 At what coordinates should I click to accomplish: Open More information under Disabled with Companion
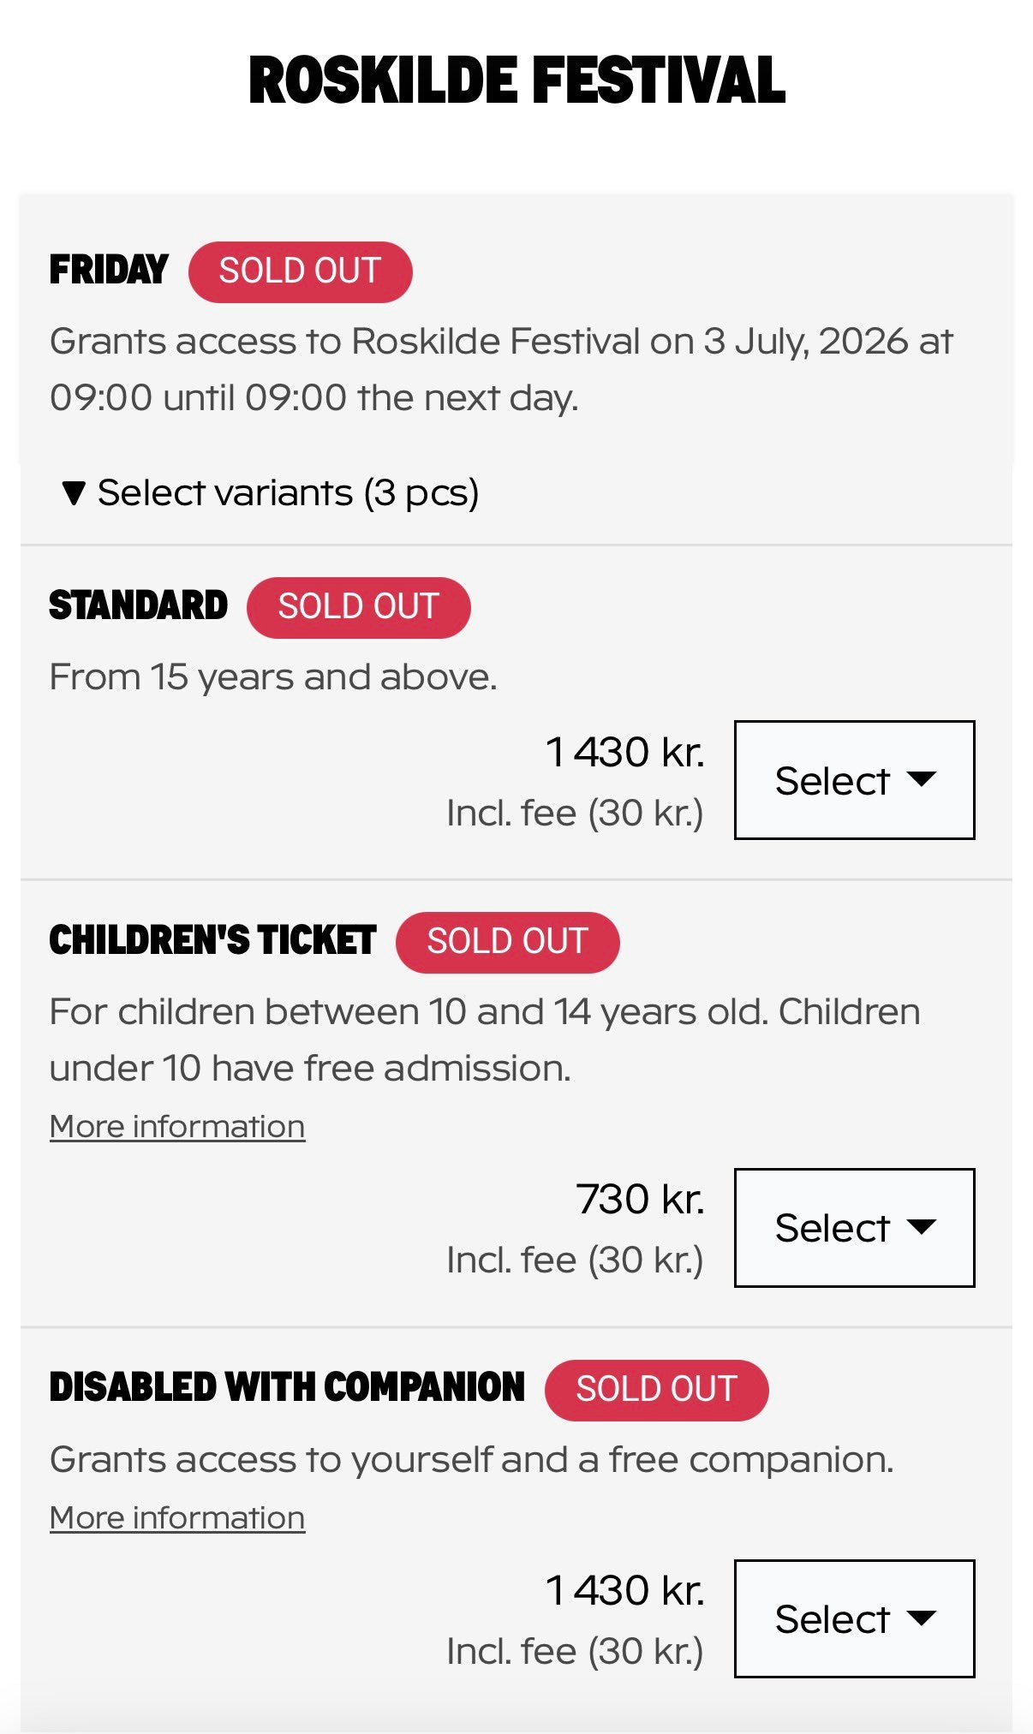(177, 1518)
